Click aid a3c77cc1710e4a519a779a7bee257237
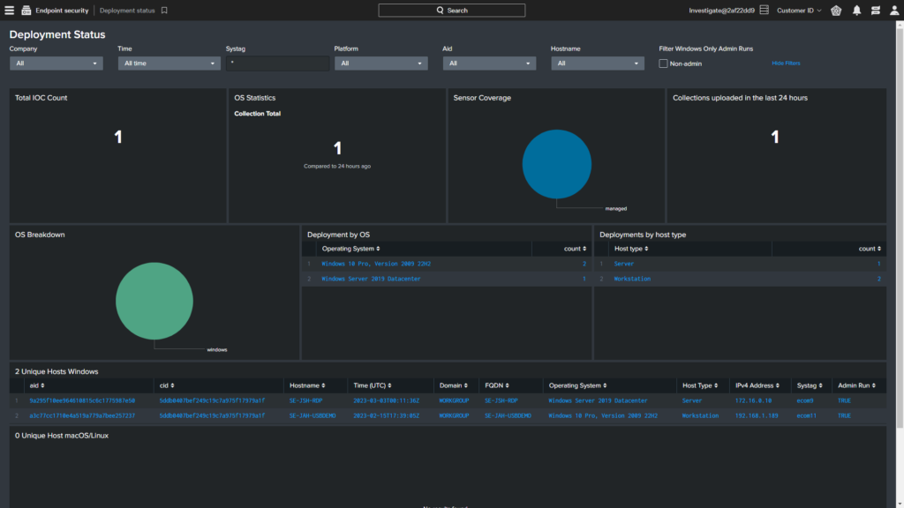This screenshot has width=904, height=508. tap(82, 415)
